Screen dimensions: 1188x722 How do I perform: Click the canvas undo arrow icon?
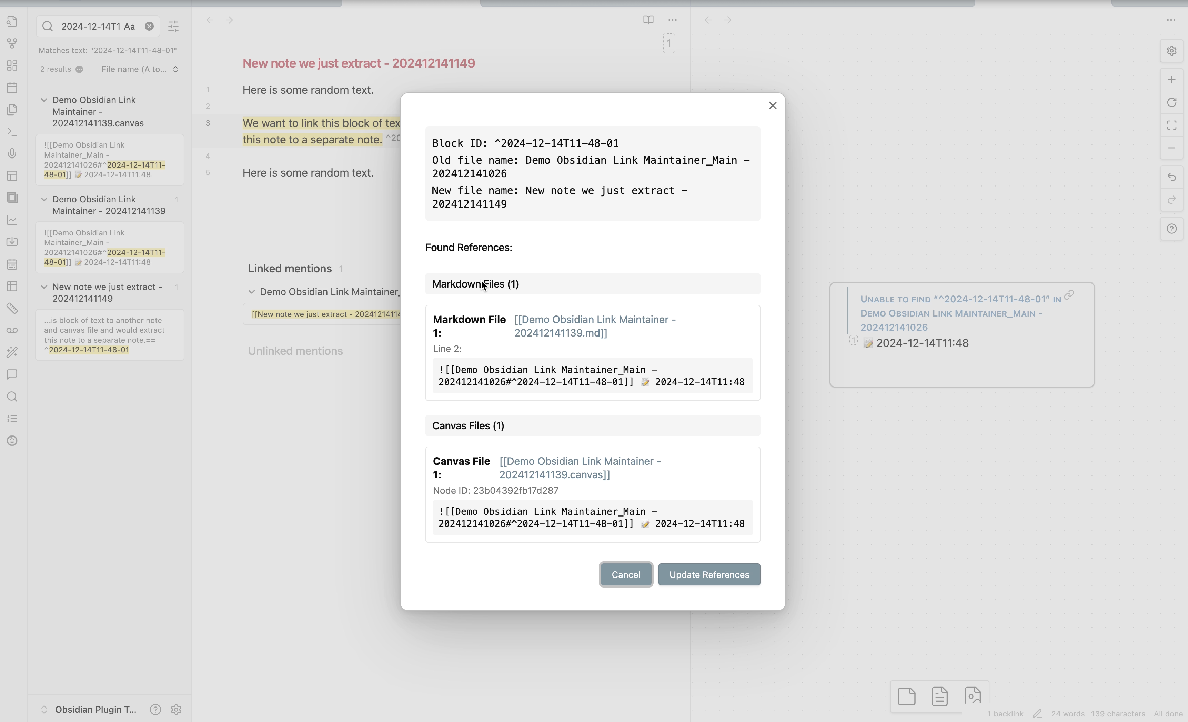pyautogui.click(x=1171, y=177)
